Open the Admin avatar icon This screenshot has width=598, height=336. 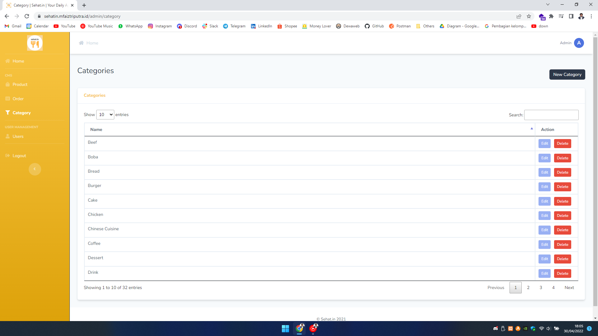tap(579, 43)
